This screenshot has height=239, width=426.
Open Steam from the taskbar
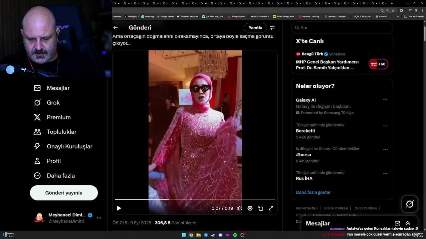click(213, 235)
